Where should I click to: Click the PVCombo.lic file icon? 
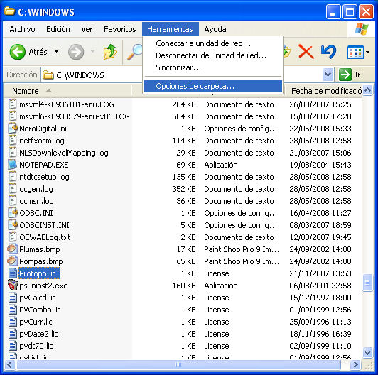point(13,310)
